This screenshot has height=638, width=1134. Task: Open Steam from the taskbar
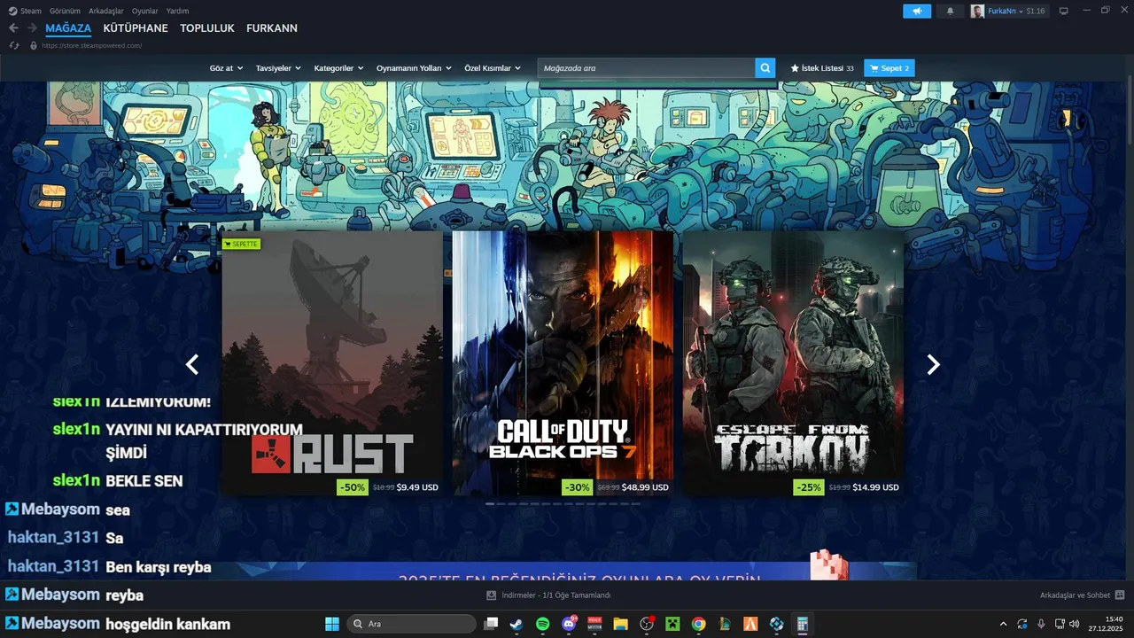[x=517, y=624]
